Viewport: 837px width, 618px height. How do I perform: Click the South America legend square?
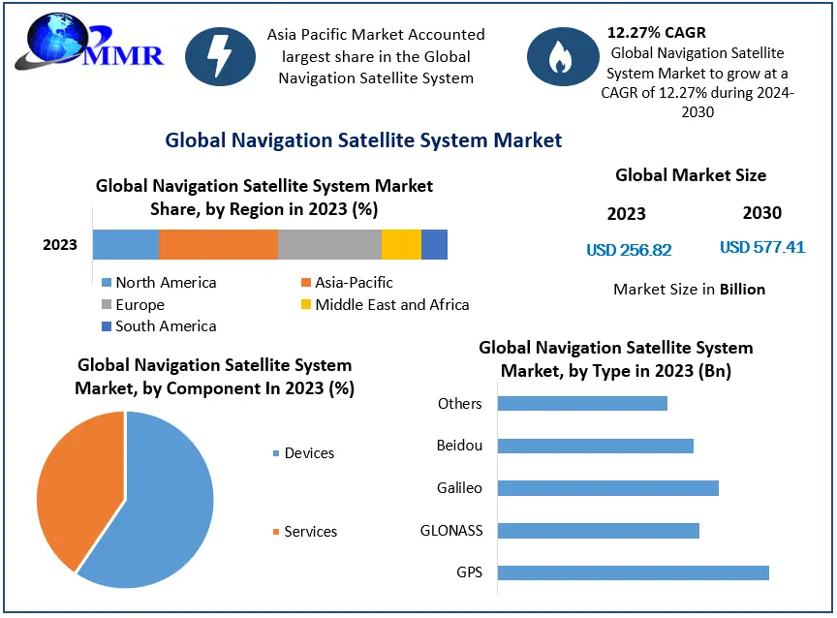107,326
